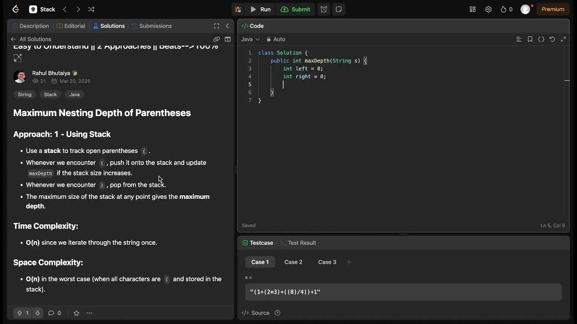Open the notes icon in top bar
This screenshot has width=577, height=324.
[339, 9]
